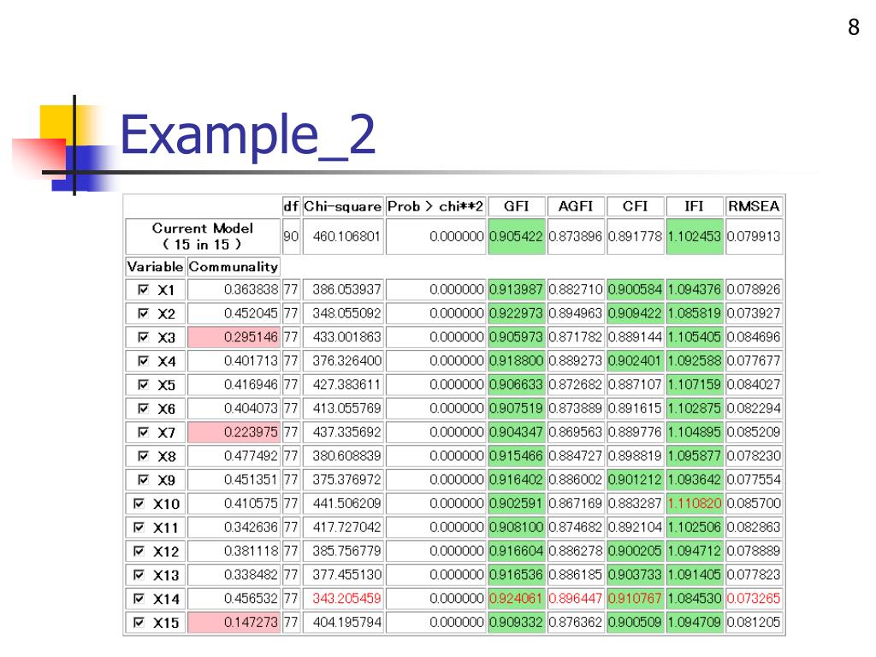876x657 pixels.
Task: Uncheck the X15 variable checkbox
Action: [139, 622]
